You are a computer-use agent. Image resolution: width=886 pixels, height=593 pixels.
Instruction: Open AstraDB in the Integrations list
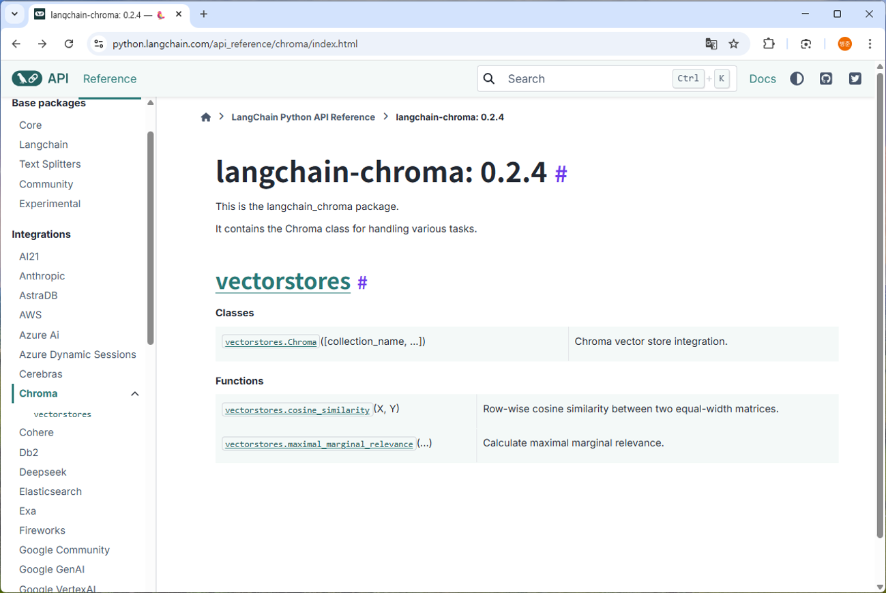click(x=38, y=296)
